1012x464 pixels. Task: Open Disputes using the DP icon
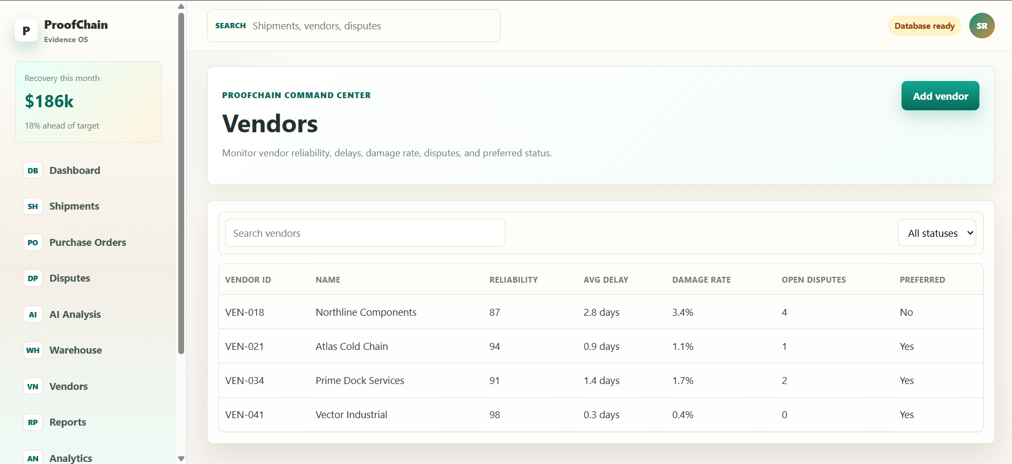pyautogui.click(x=33, y=278)
